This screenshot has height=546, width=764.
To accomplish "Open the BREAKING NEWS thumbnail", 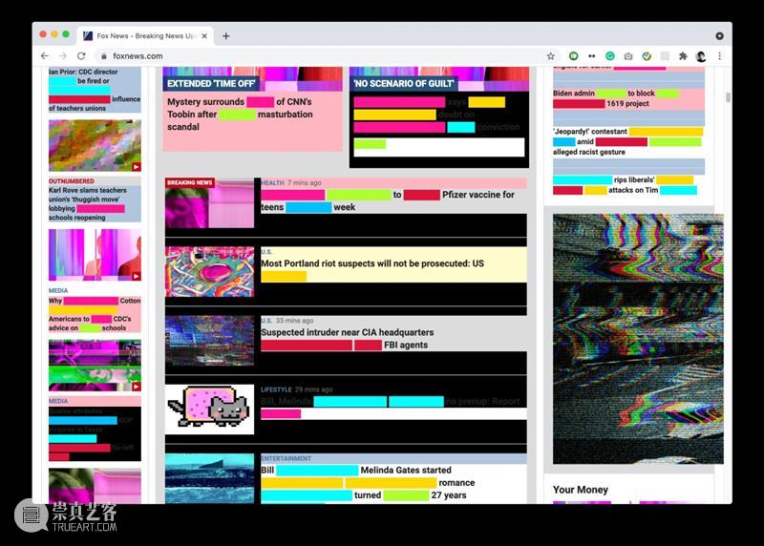I will point(209,202).
